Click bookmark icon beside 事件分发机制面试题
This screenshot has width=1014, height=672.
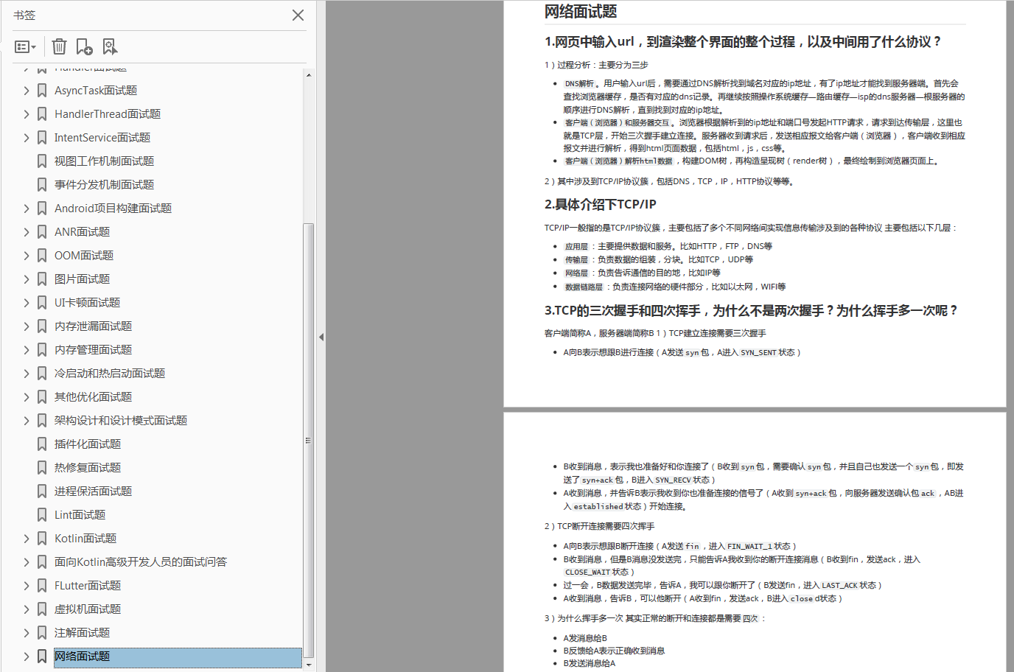pyautogui.click(x=42, y=185)
